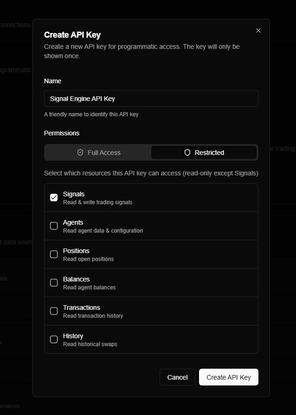The height and width of the screenshot is (415, 296).
Task: Enable the Agents checkbox
Action: click(54, 226)
